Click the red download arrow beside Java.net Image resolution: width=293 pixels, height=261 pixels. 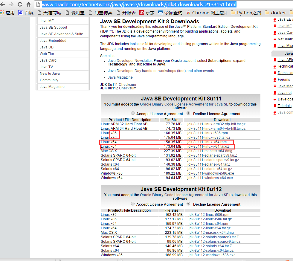275,93
